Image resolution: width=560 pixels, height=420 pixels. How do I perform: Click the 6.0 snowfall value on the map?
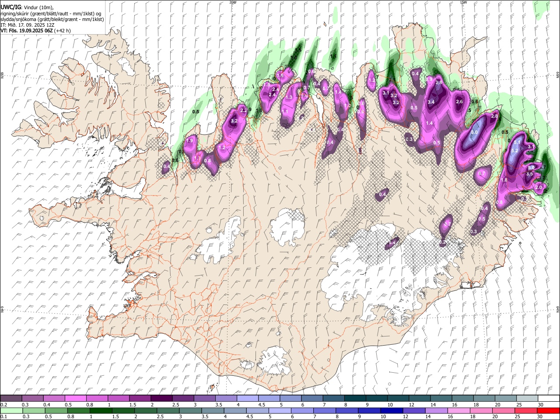tap(474, 132)
